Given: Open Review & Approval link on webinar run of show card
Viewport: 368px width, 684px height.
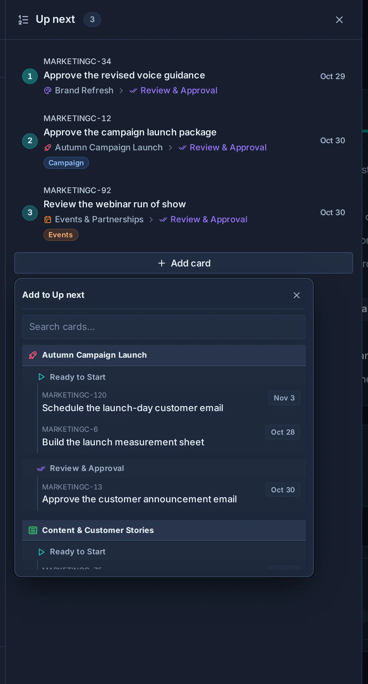Looking at the screenshot, I should pyautogui.click(x=209, y=220).
